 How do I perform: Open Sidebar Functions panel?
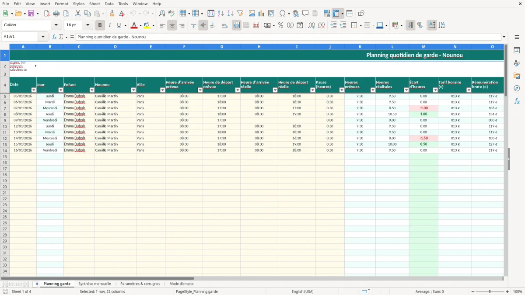click(517, 101)
